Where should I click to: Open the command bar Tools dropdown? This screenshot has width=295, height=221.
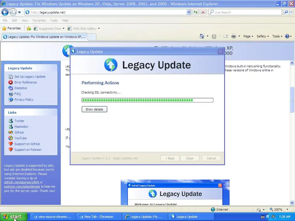click(x=277, y=36)
